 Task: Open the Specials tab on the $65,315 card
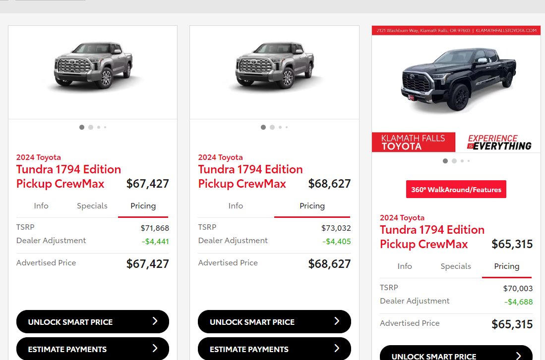click(456, 266)
